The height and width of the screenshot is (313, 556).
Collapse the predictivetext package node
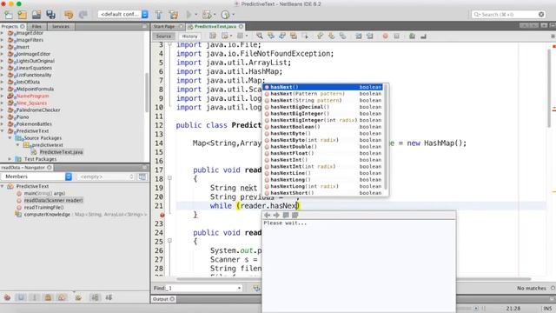click(x=17, y=145)
